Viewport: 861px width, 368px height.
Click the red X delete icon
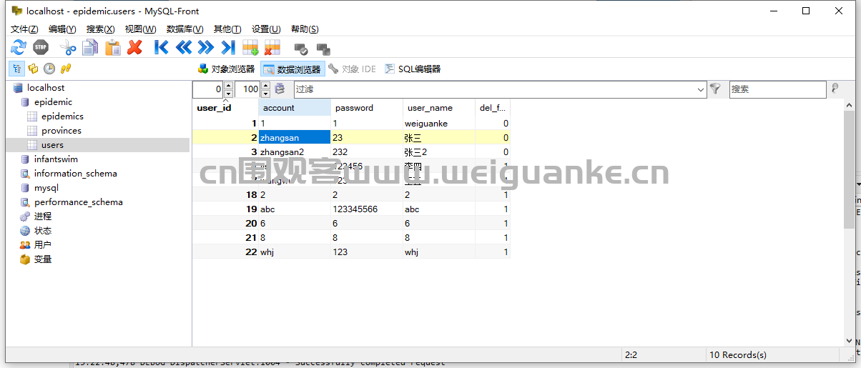[x=134, y=48]
